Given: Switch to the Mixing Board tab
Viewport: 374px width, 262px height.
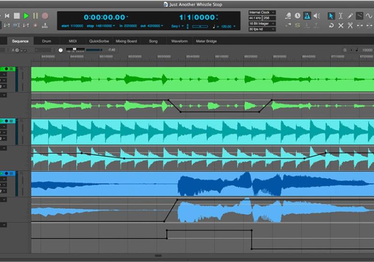Looking at the screenshot, I should (x=126, y=41).
